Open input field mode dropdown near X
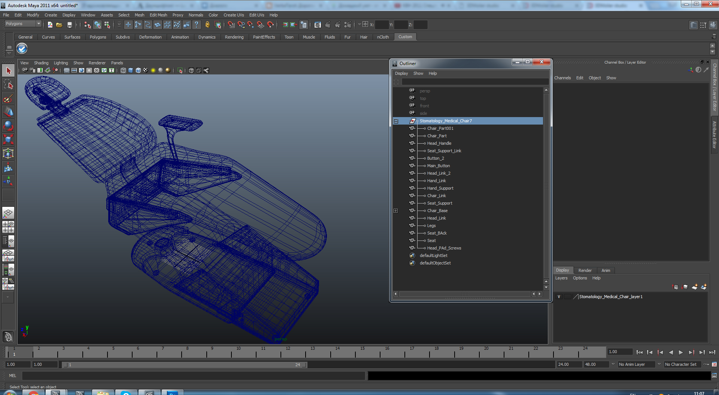 [360, 25]
